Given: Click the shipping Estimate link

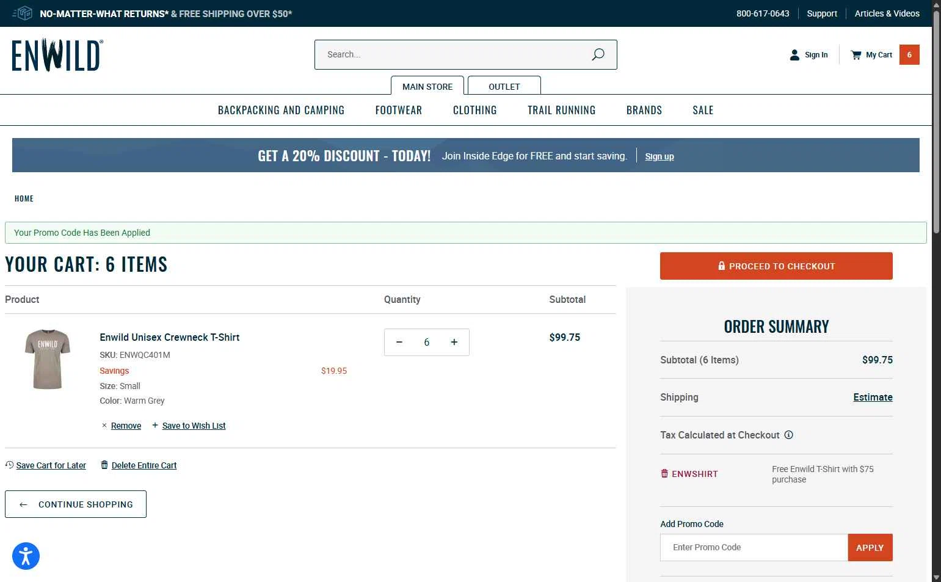Looking at the screenshot, I should [873, 397].
